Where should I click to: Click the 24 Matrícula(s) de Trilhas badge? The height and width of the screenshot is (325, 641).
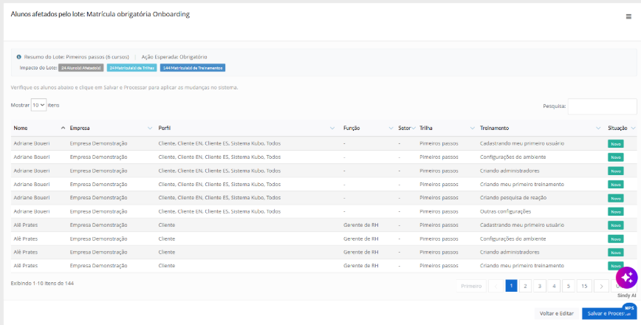131,68
